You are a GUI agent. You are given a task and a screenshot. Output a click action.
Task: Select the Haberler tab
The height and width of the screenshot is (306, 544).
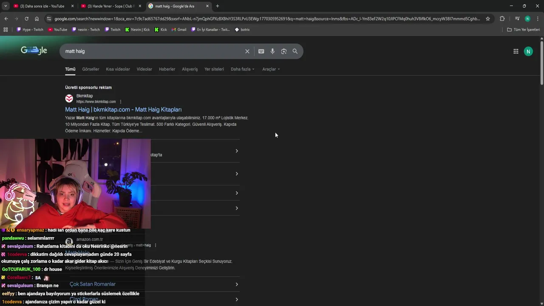tap(167, 69)
